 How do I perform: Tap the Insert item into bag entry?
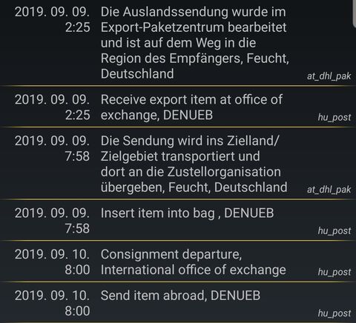point(178,220)
